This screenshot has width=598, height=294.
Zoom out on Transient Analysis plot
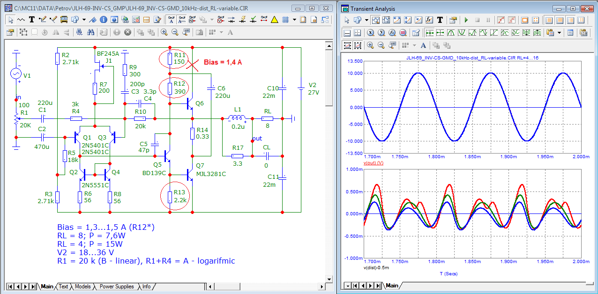click(x=381, y=45)
